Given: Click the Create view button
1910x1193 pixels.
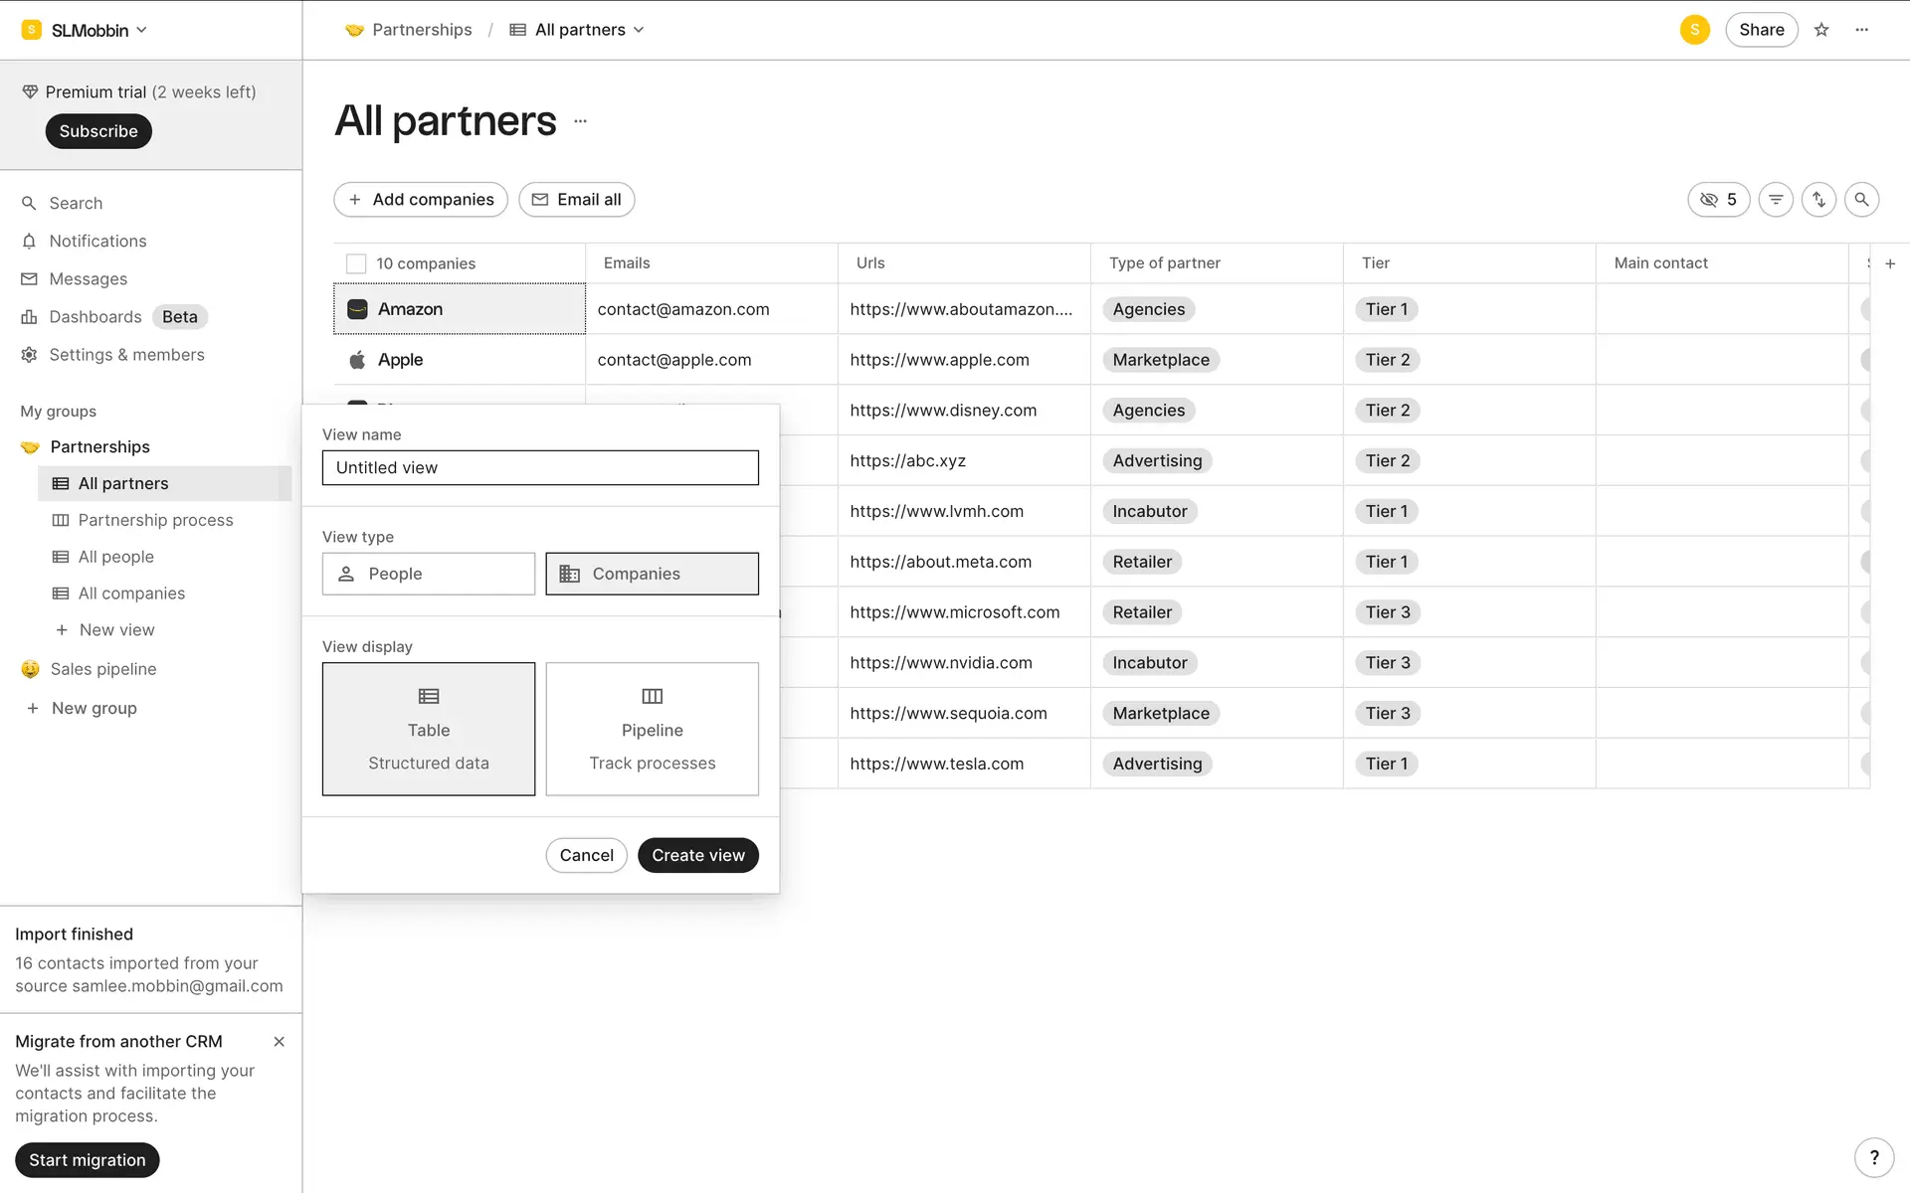Looking at the screenshot, I should (697, 855).
